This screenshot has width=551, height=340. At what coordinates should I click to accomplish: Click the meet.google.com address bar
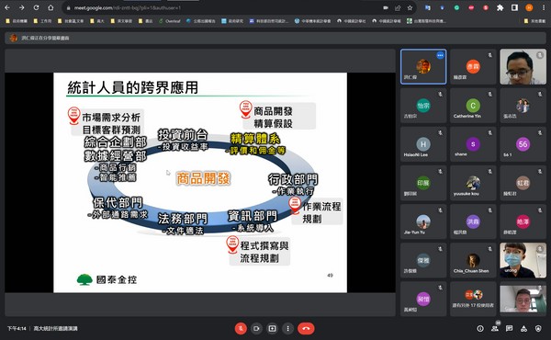(x=225, y=7)
